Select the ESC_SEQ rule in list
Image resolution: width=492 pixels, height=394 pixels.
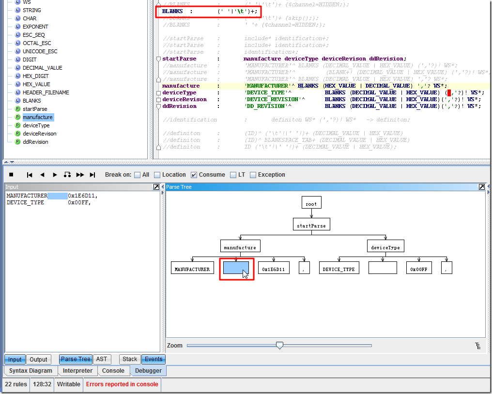pos(33,35)
